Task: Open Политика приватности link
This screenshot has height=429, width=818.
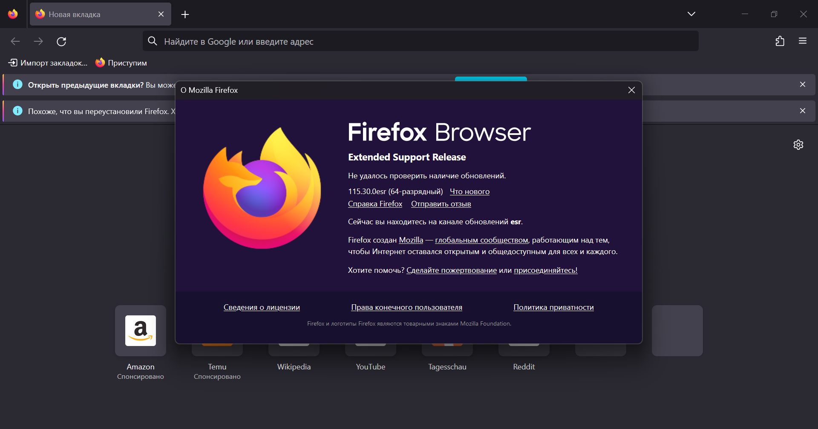Action: [x=553, y=307]
